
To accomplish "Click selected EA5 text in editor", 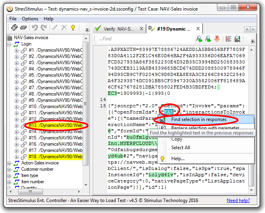I will point(168,112).
